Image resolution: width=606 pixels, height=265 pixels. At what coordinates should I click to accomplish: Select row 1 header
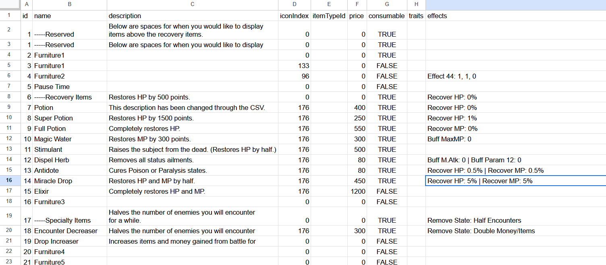tap(10, 16)
